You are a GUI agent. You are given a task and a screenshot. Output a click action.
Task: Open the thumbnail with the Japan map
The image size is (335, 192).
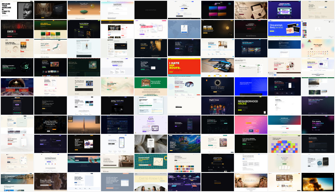pyautogui.click(x=51, y=48)
